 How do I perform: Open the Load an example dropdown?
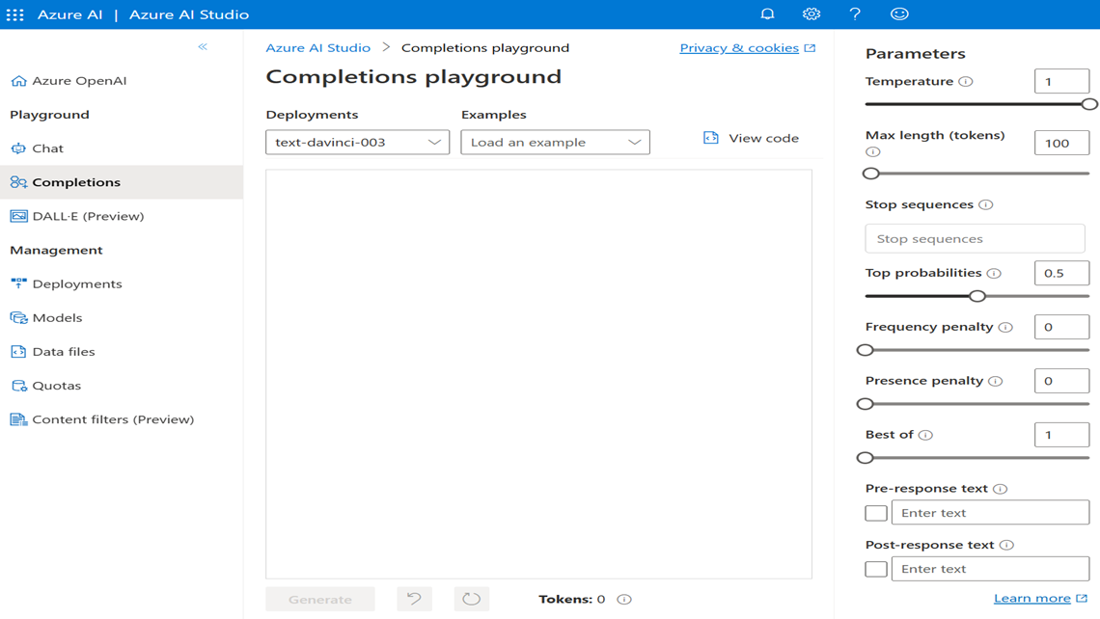555,143
